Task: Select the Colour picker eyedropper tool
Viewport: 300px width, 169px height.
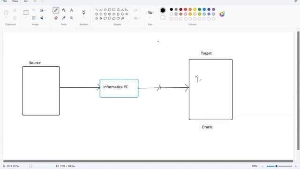Action: 64,18
